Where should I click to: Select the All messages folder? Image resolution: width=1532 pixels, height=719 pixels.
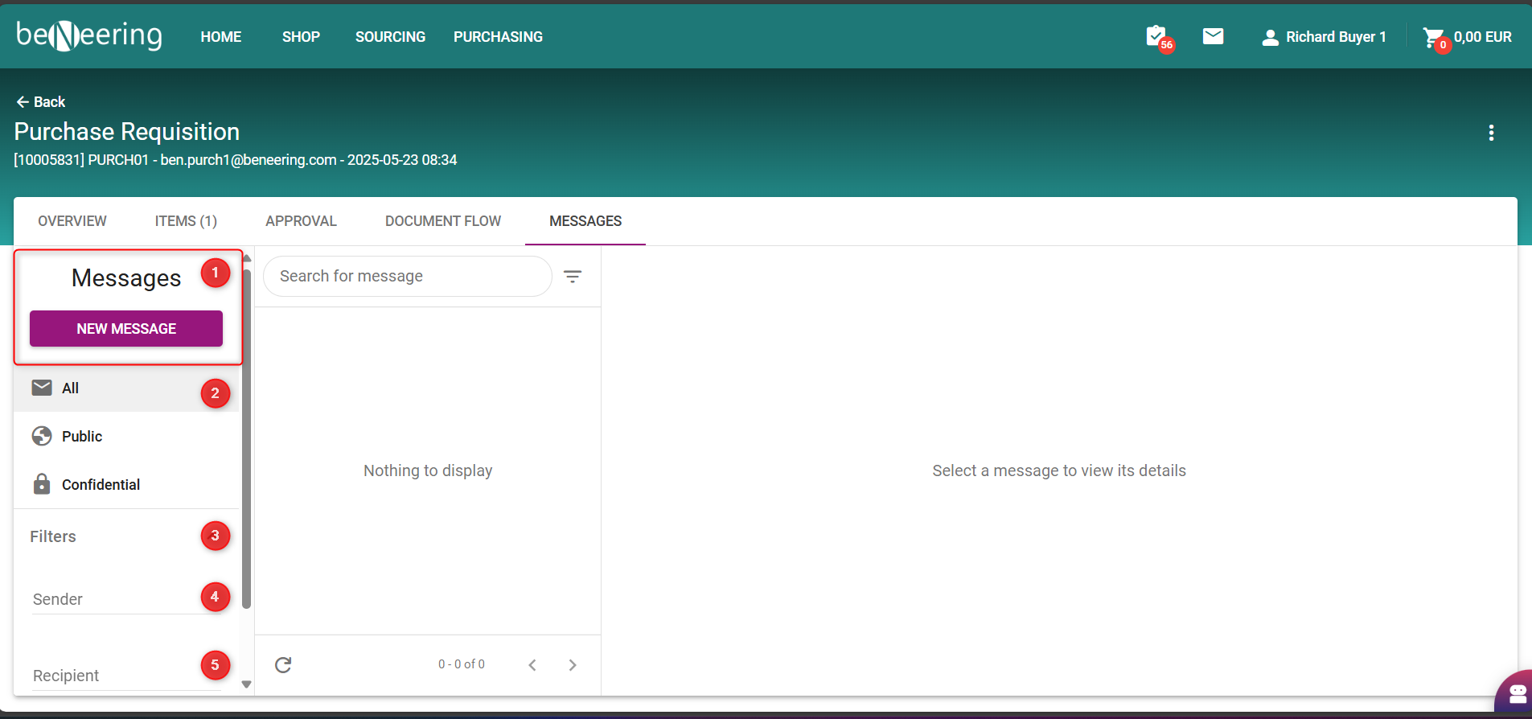click(x=71, y=388)
